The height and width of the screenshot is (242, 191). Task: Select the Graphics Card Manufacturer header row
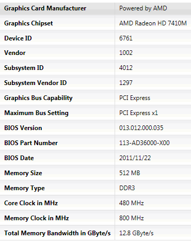[x=95, y=8]
